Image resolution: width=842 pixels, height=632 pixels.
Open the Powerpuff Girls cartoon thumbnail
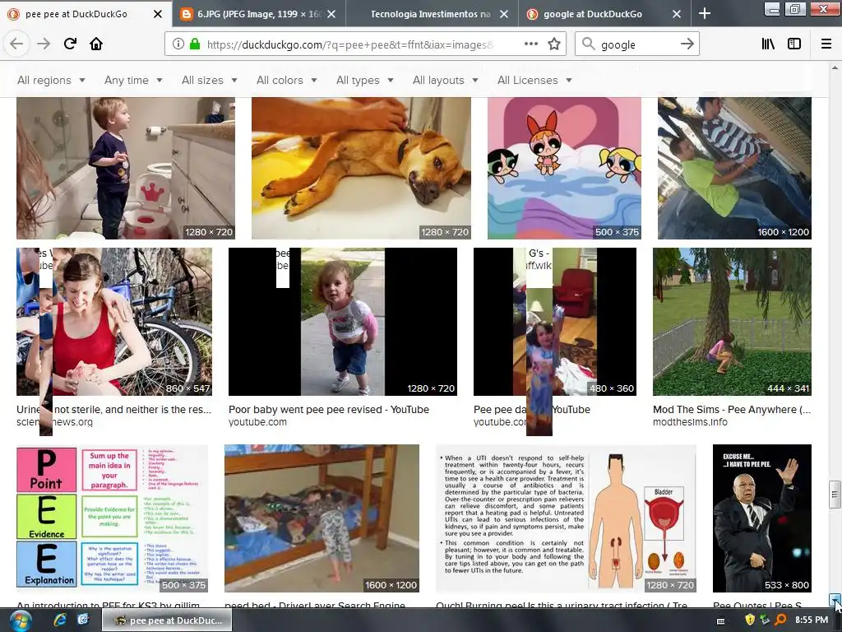[564, 168]
